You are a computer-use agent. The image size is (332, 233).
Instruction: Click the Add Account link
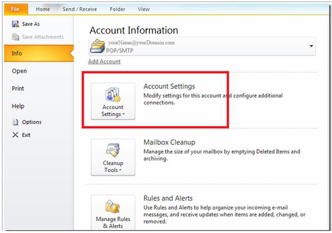click(104, 62)
